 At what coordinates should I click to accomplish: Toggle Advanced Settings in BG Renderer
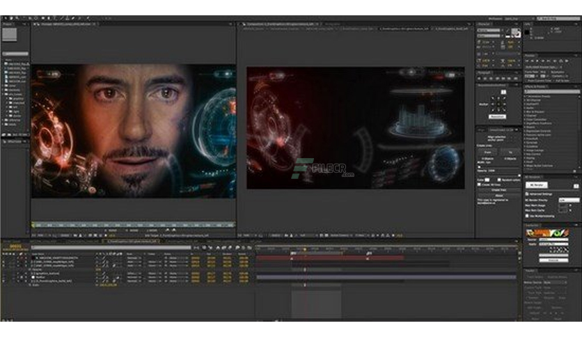[x=527, y=194]
